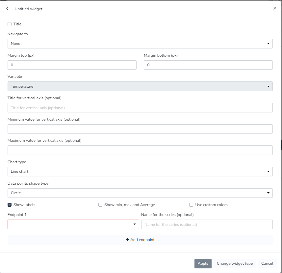
Task: Click the Name for the series field
Action: click(207, 225)
